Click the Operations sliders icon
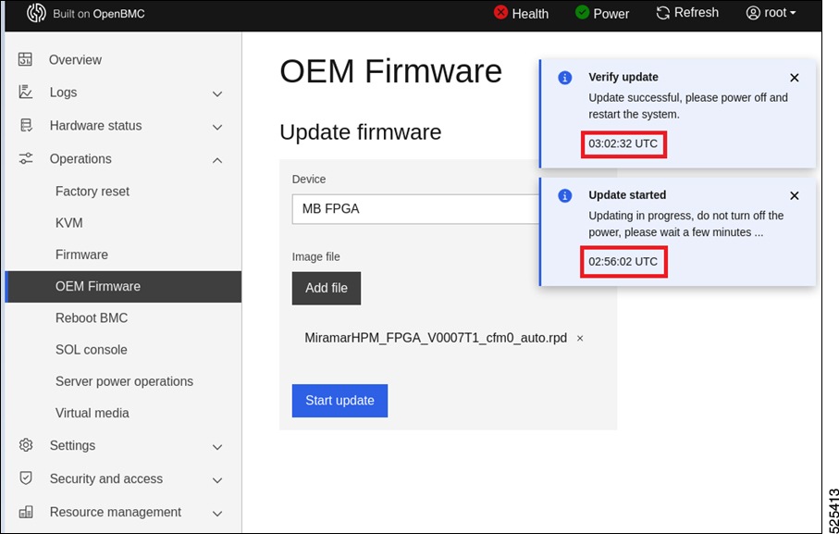This screenshot has height=534, width=839. [26, 158]
